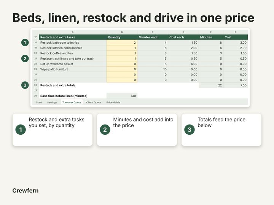Viewport: 274px width, 205px height.
Task: Click minutes 6 in kitchen consumables row
Action: (x=211, y=48)
